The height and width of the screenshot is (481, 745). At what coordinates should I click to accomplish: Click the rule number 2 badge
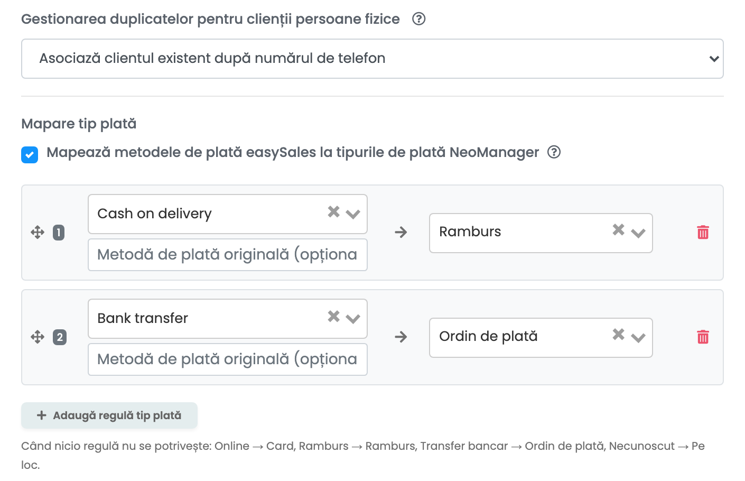[x=60, y=337]
